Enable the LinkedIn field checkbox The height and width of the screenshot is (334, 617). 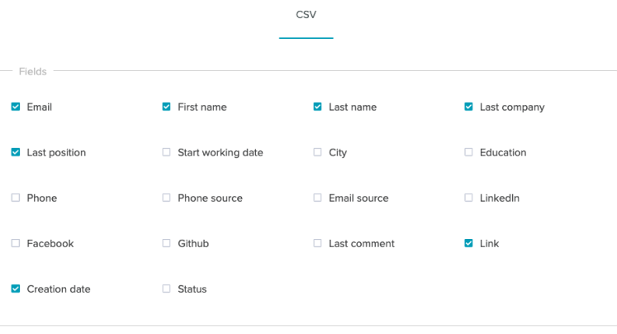click(468, 198)
